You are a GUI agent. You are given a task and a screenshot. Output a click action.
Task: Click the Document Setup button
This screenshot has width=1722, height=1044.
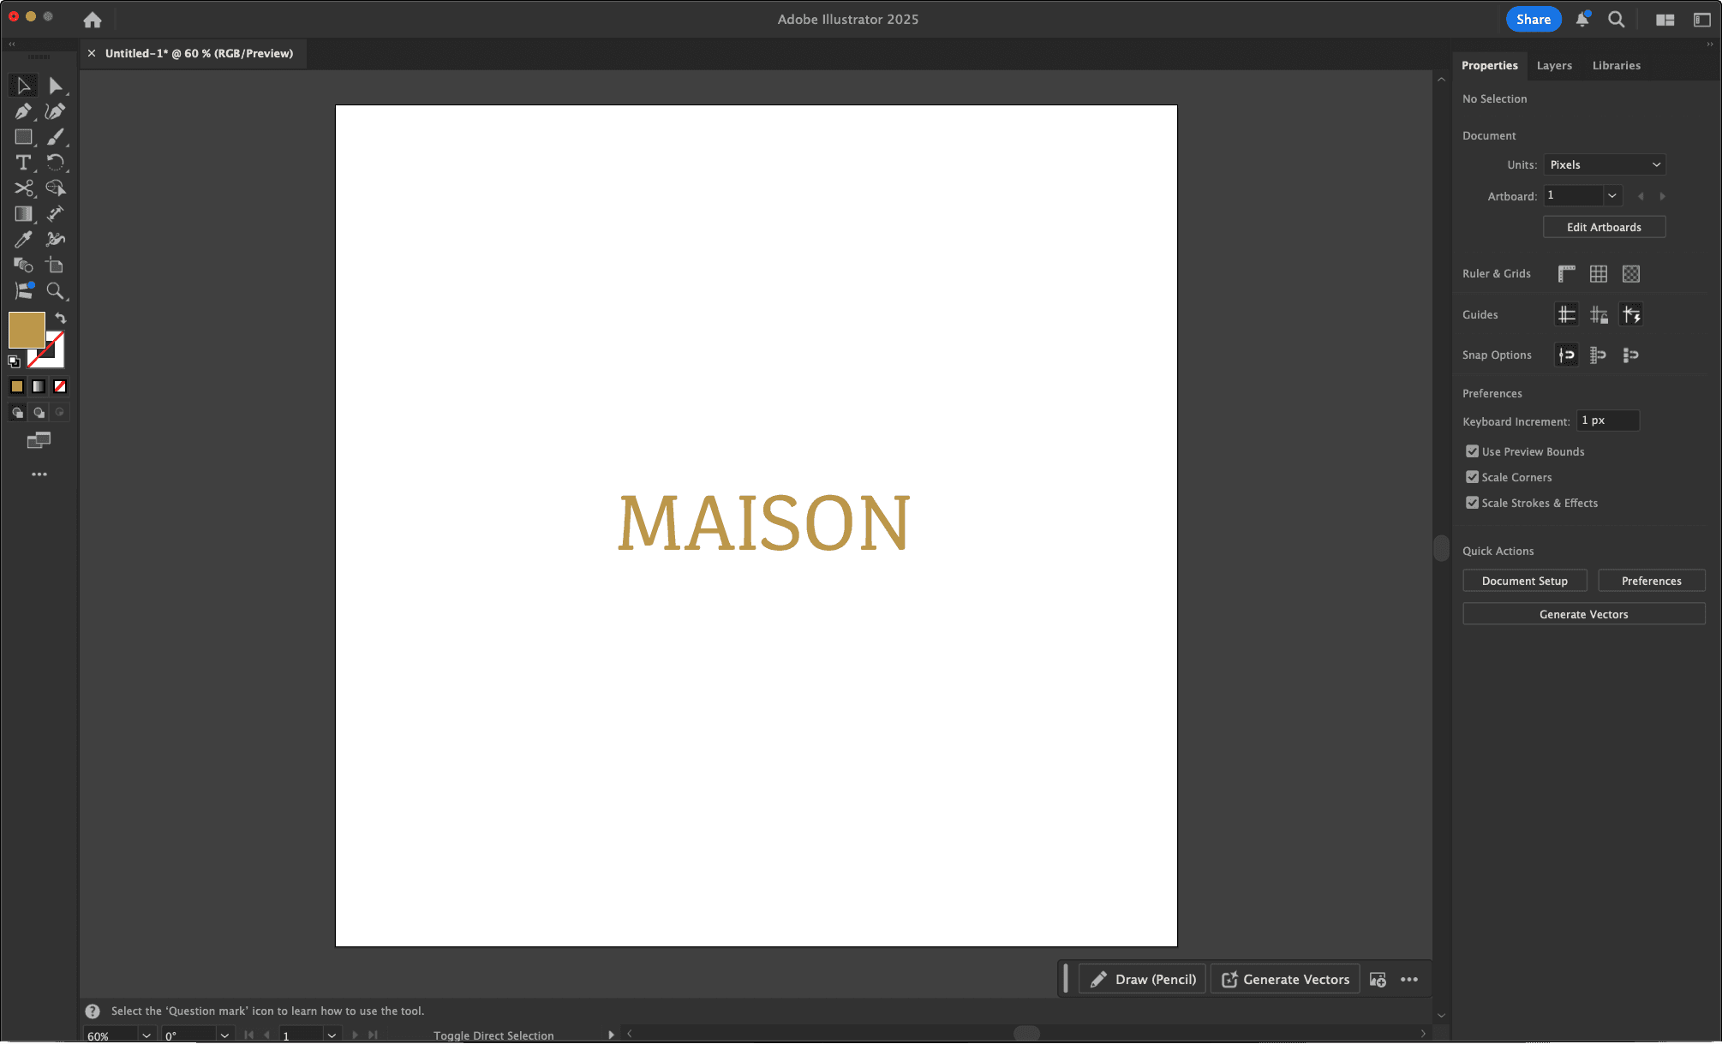[1524, 581]
